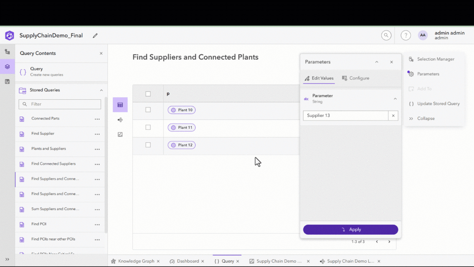
Task: Open the data model icon in left rail
Action: point(7,52)
